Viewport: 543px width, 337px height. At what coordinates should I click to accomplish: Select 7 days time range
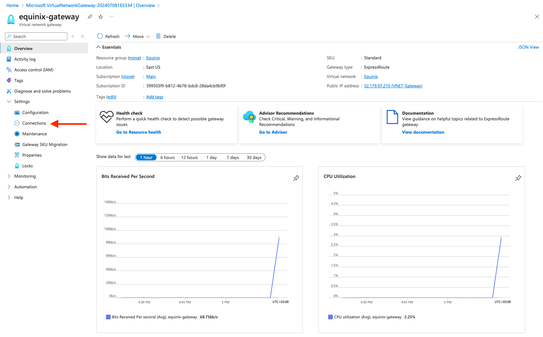pyautogui.click(x=233, y=157)
